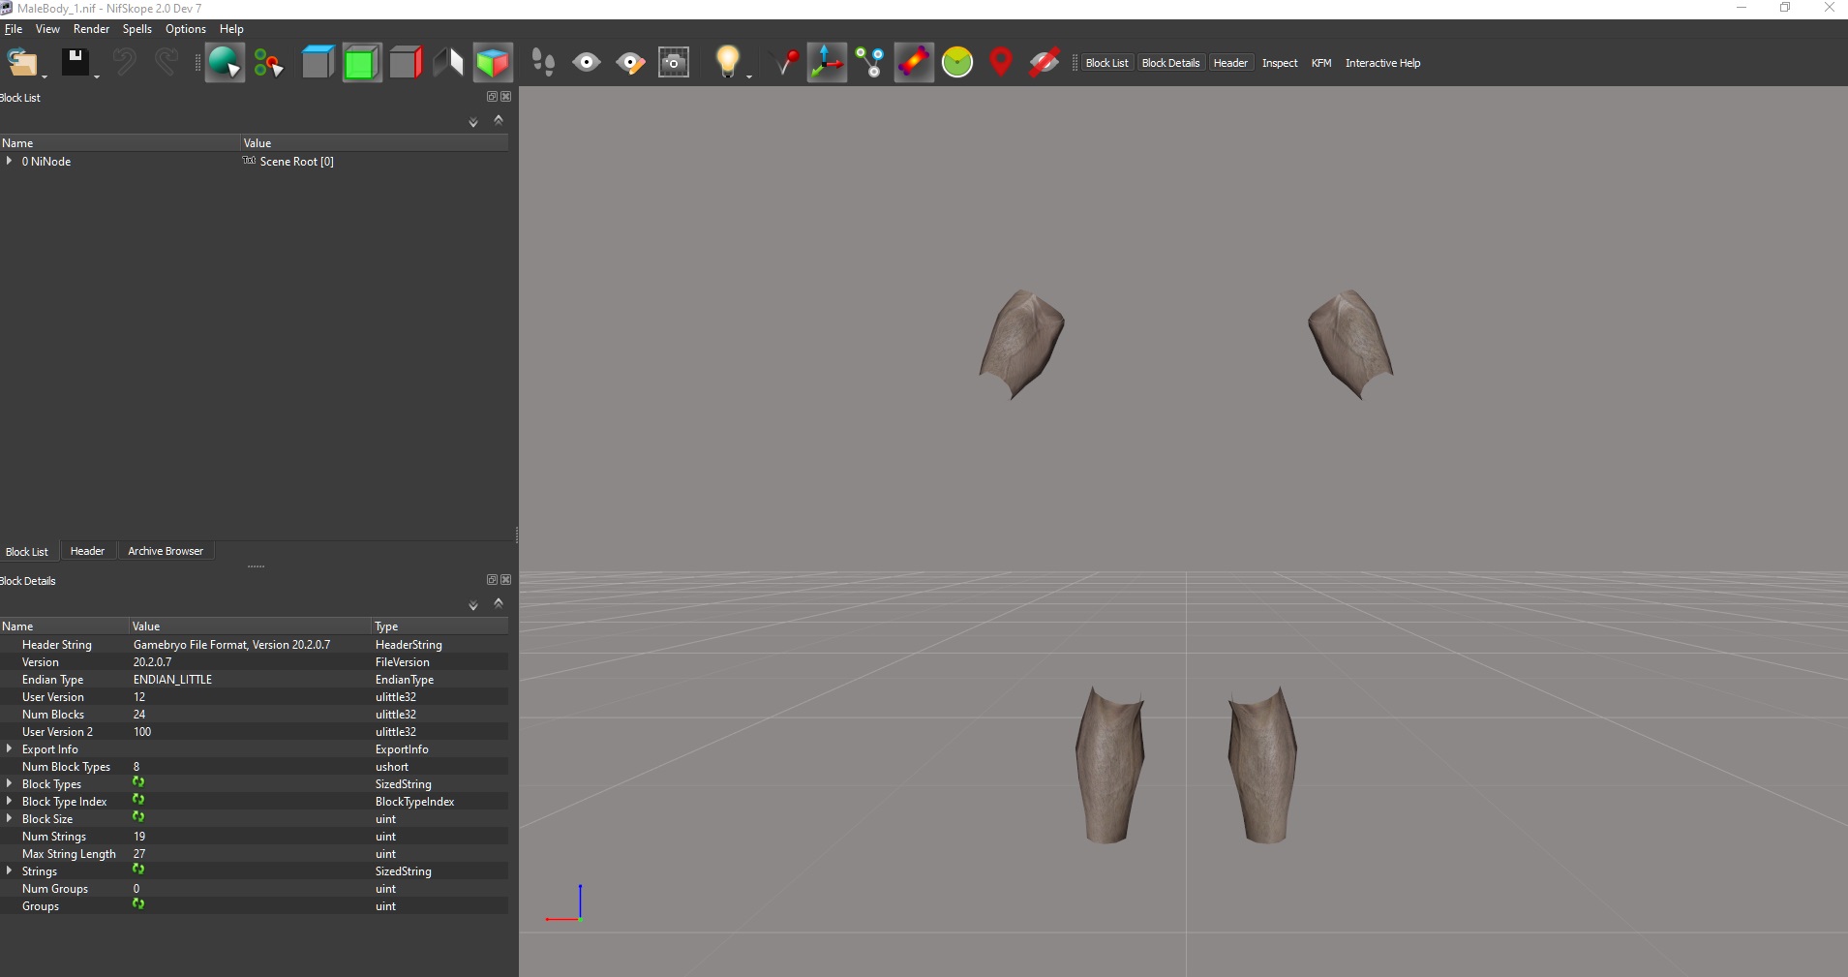Switch to the top view blue cube
This screenshot has height=977, width=1848.
[317, 63]
